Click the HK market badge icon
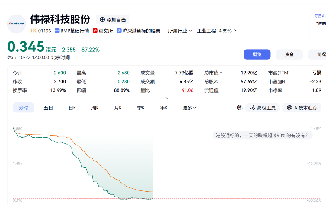 pyautogui.click(x=33, y=31)
